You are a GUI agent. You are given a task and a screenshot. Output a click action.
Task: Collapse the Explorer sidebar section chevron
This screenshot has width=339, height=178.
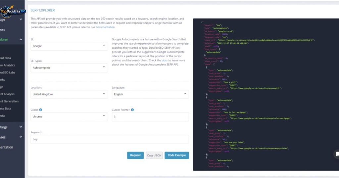pos(21,39)
